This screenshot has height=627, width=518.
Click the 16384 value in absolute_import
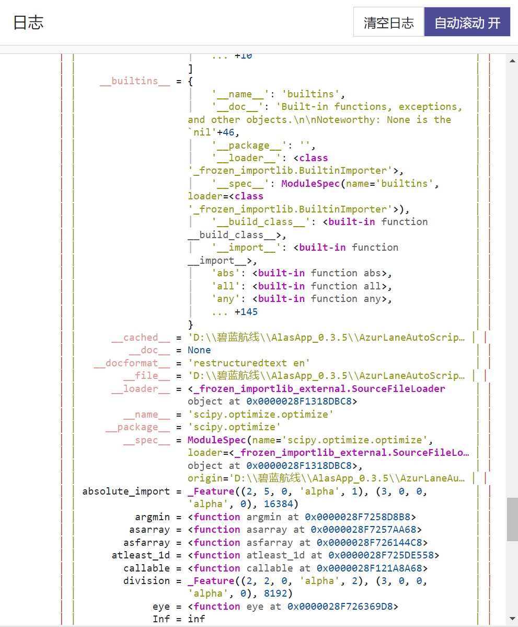(279, 504)
